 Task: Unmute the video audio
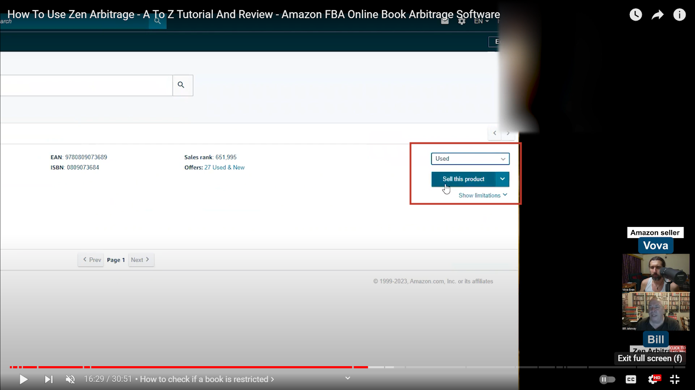(70, 380)
